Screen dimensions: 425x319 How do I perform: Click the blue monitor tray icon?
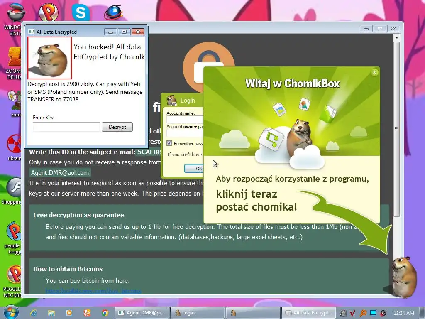[x=373, y=313]
